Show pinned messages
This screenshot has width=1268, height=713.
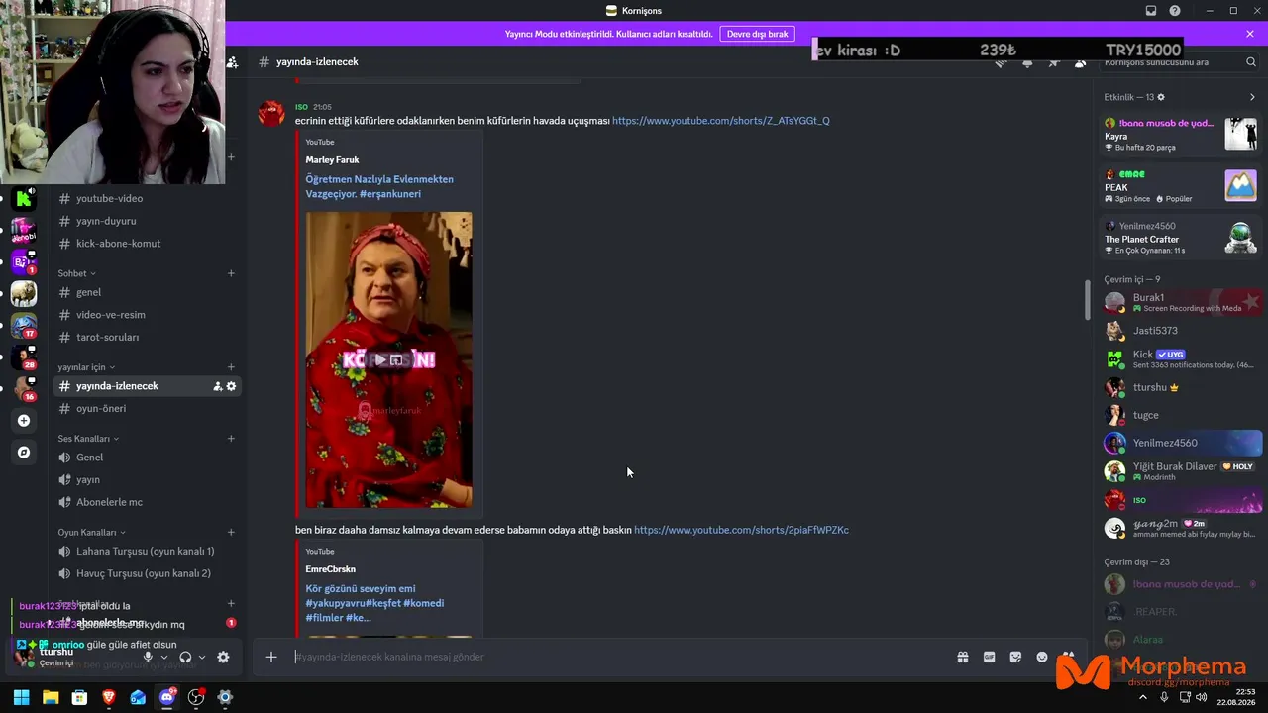point(1054,62)
